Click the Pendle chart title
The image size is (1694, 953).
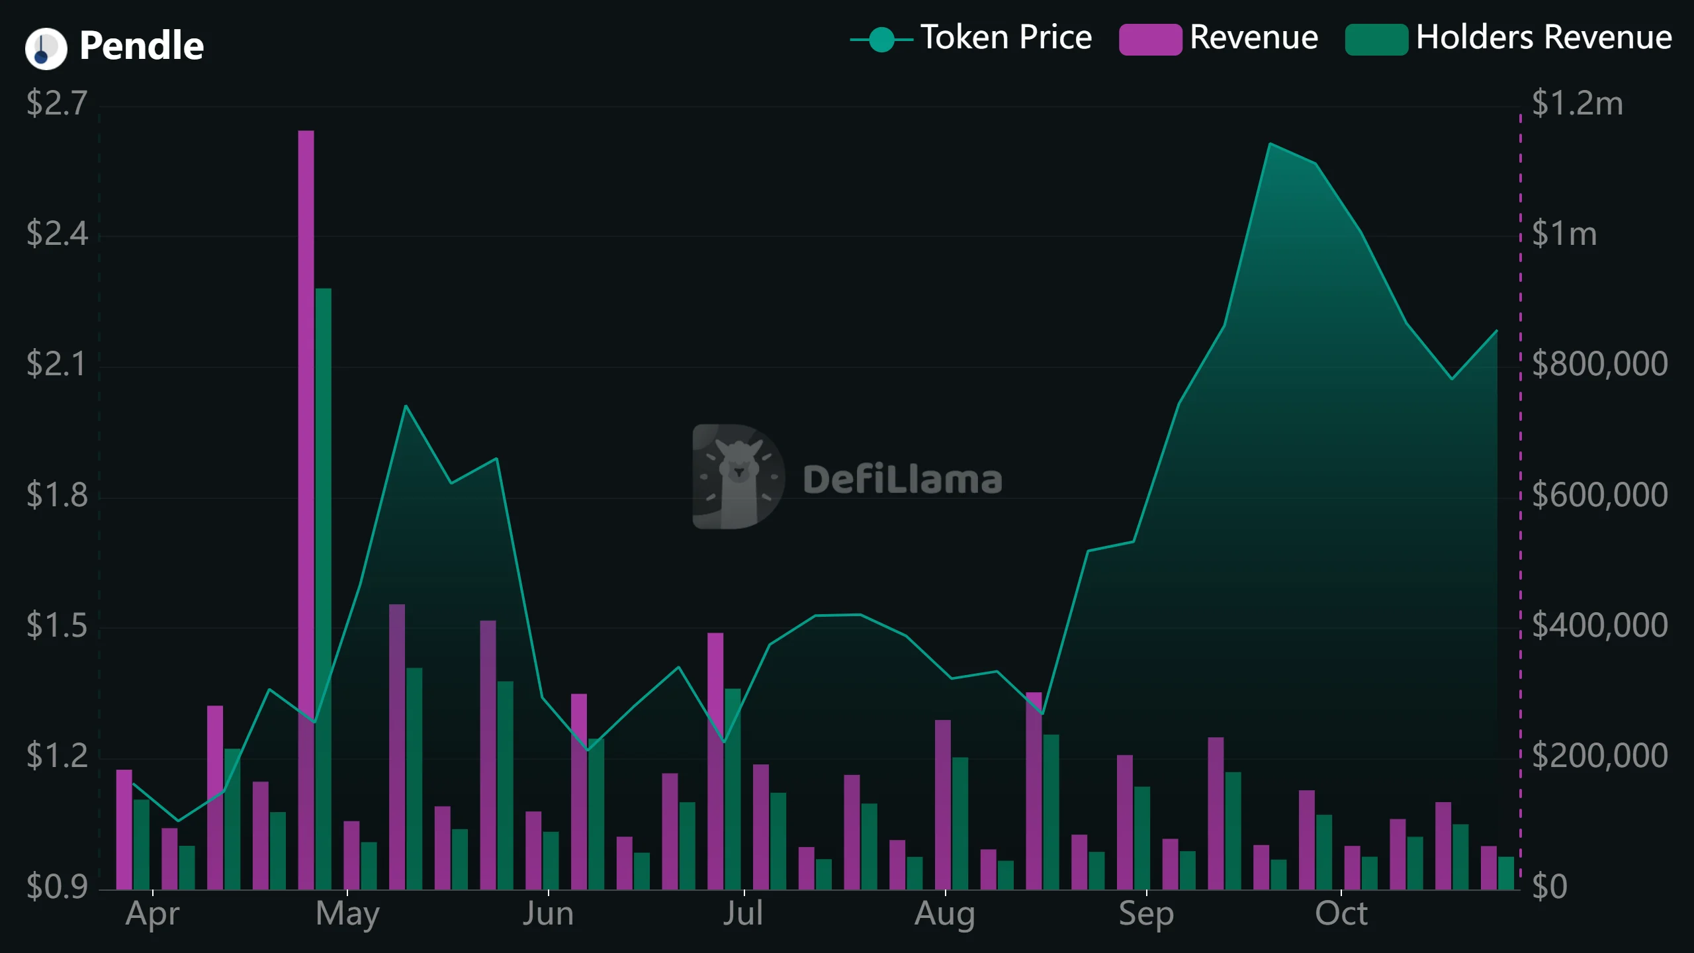click(142, 46)
